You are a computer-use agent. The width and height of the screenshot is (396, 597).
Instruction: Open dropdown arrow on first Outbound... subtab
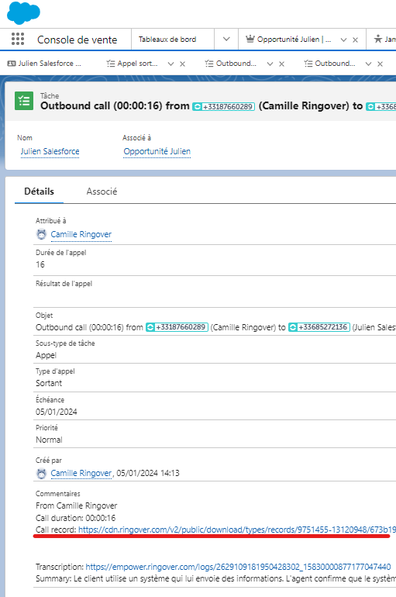coord(270,64)
